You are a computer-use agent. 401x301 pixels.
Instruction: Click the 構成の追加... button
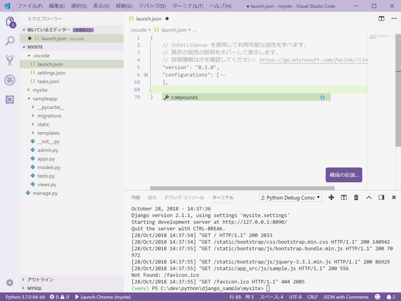344,175
